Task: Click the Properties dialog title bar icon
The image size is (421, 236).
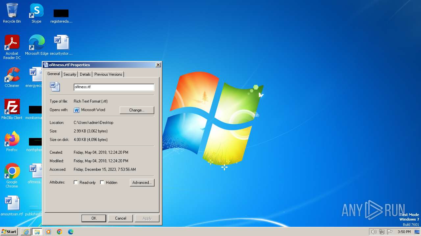Action: click(x=46, y=65)
